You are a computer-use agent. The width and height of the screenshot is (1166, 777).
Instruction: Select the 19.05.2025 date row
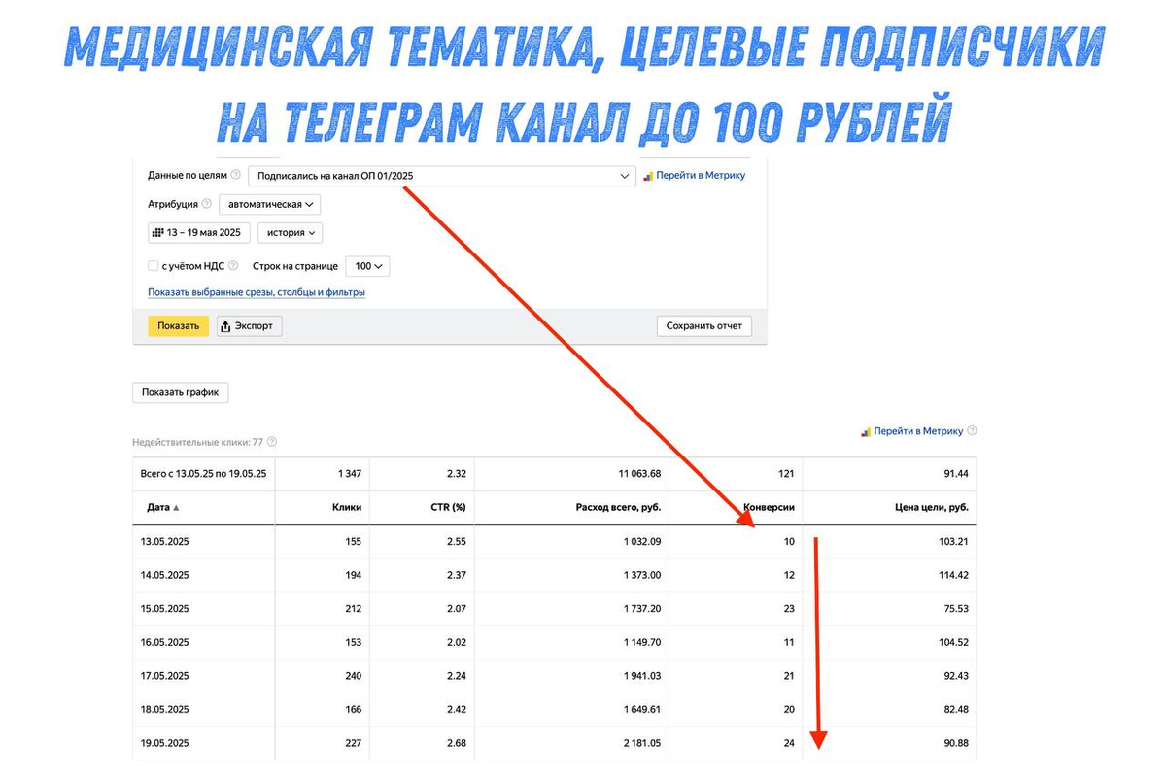[553, 743]
